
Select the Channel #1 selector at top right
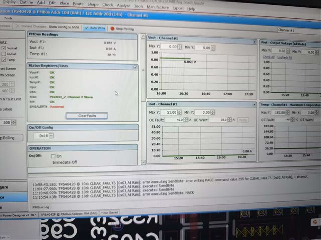pos(299,30)
